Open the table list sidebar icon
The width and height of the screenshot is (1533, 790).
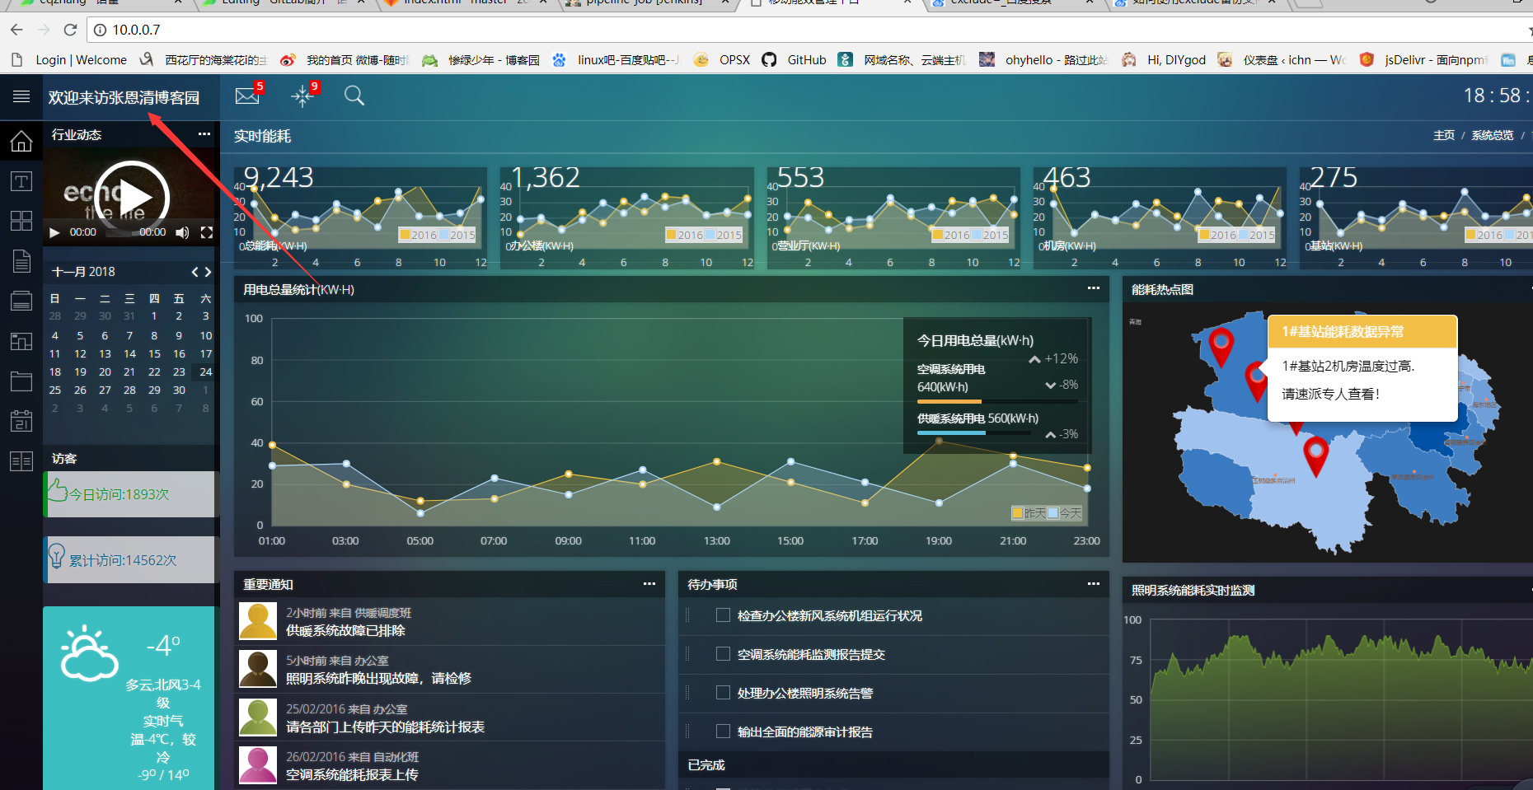21,460
